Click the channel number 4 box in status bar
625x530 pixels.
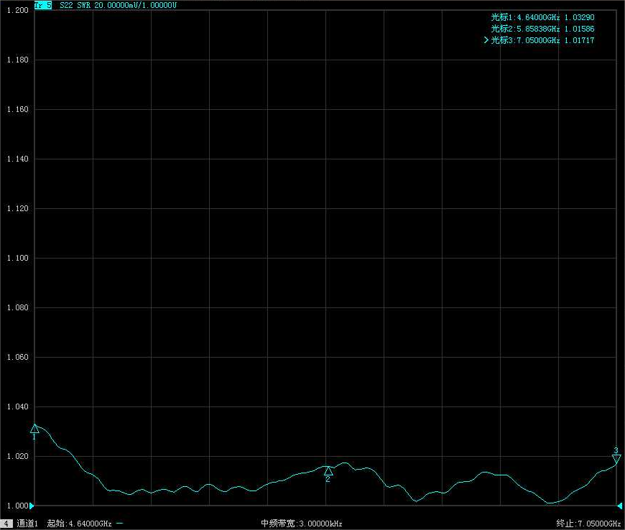[6, 524]
